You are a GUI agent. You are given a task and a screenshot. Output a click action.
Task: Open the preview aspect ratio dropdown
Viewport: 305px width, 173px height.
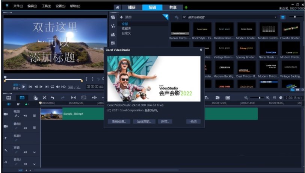[71, 87]
